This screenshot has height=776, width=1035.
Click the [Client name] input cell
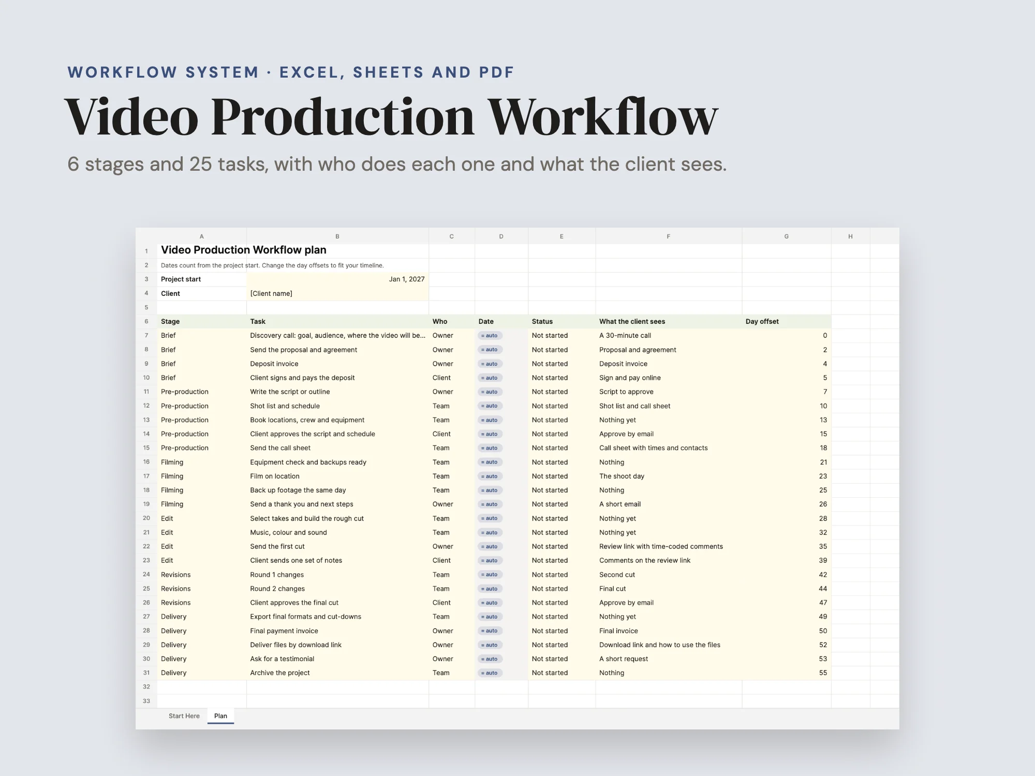337,293
